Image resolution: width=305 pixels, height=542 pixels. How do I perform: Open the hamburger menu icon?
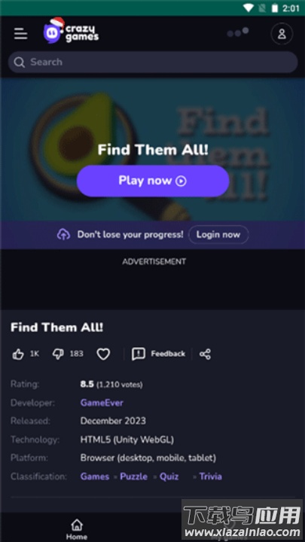pos(21,34)
